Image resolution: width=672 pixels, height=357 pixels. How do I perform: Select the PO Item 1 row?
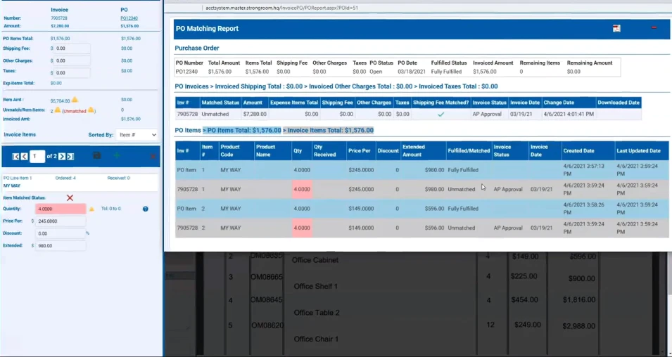(x=421, y=170)
